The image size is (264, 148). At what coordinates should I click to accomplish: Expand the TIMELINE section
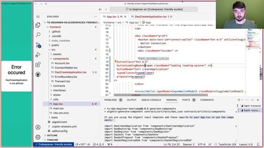click(x=52, y=140)
